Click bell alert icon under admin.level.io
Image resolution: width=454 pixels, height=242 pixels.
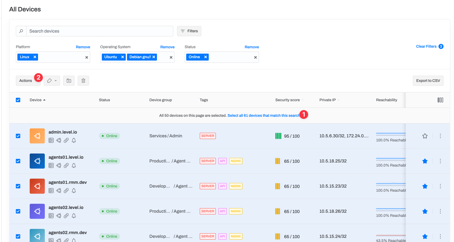click(74, 140)
